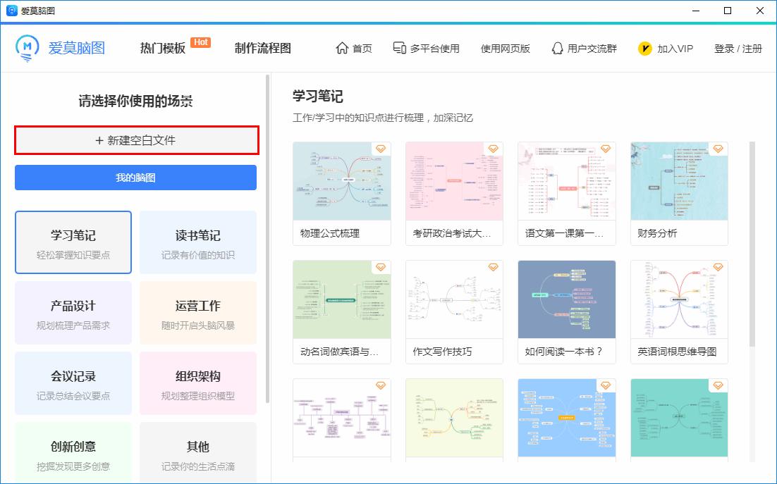Minimize the 爱莫脑图 window
777x484 pixels.
pyautogui.click(x=696, y=11)
